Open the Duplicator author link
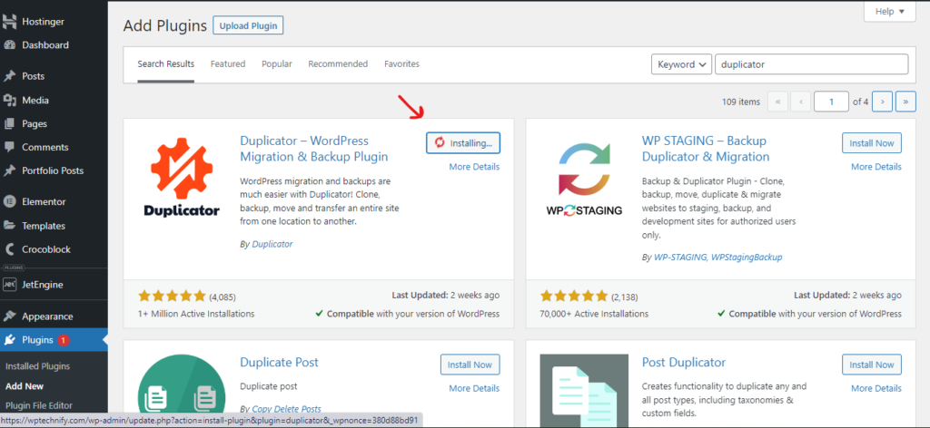Viewport: 930px width, 428px height. 272,244
